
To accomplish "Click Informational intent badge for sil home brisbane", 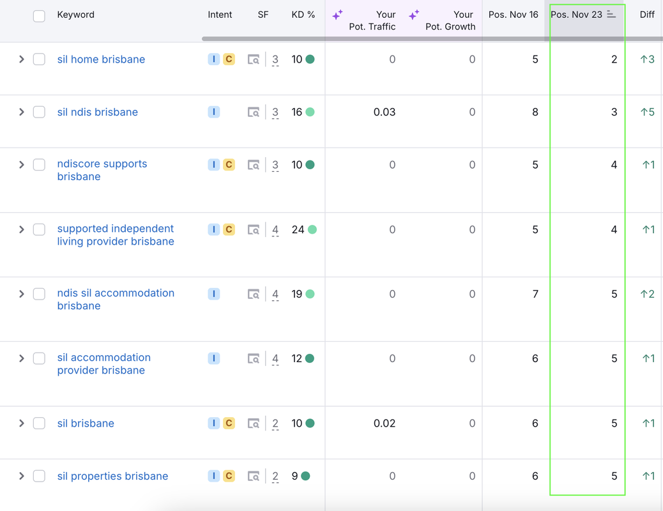I will coord(213,59).
